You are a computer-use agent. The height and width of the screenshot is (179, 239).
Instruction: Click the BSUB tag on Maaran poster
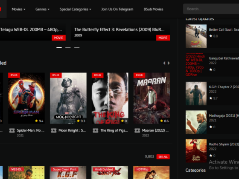(x=139, y=75)
